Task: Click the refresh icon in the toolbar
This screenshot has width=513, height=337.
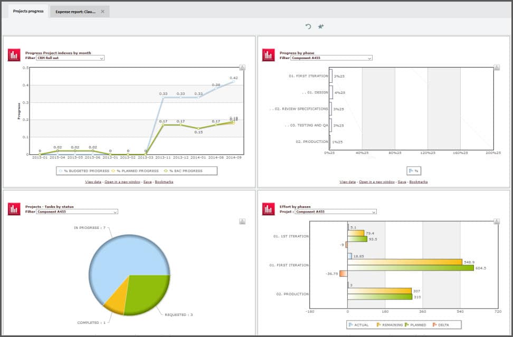Action: click(308, 26)
